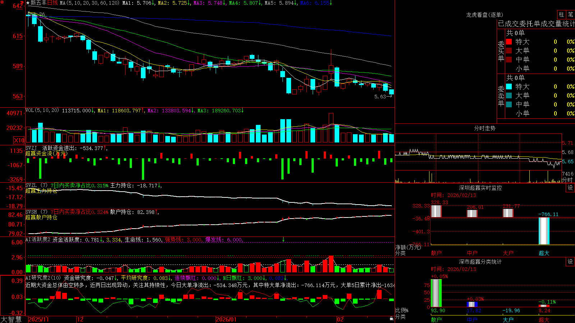Click the 强势线: 3.000 label
Image resolution: width=575 pixels, height=323 pixels.
(x=184, y=240)
